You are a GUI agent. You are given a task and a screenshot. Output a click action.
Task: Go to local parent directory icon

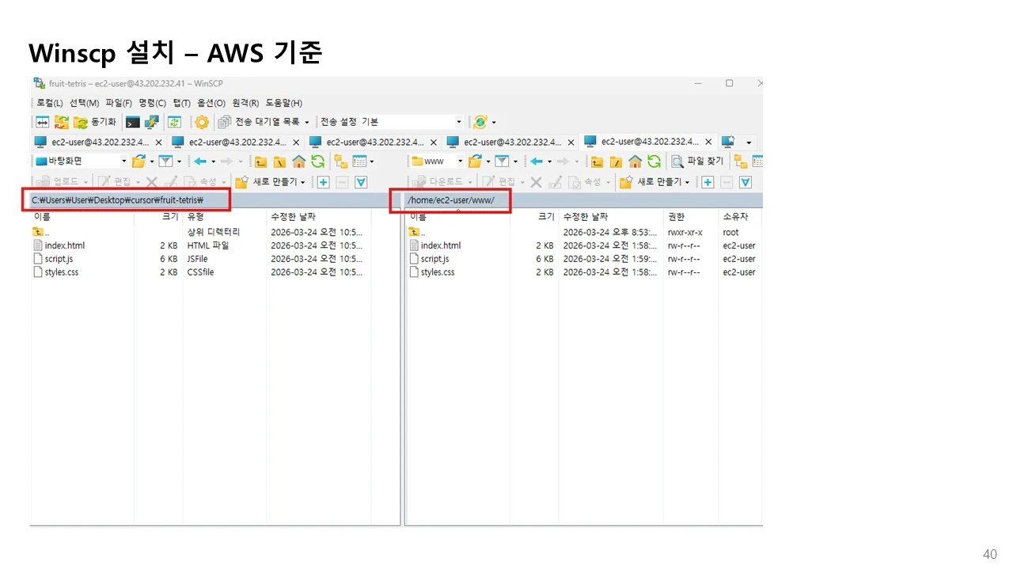pyautogui.click(x=260, y=161)
